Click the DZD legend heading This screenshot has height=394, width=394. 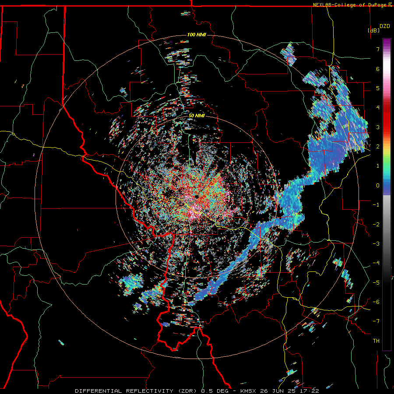pyautogui.click(x=384, y=26)
